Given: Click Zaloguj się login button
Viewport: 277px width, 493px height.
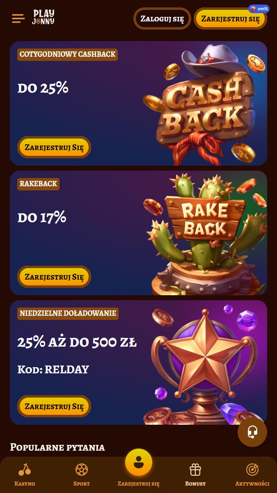Looking at the screenshot, I should 162,19.
